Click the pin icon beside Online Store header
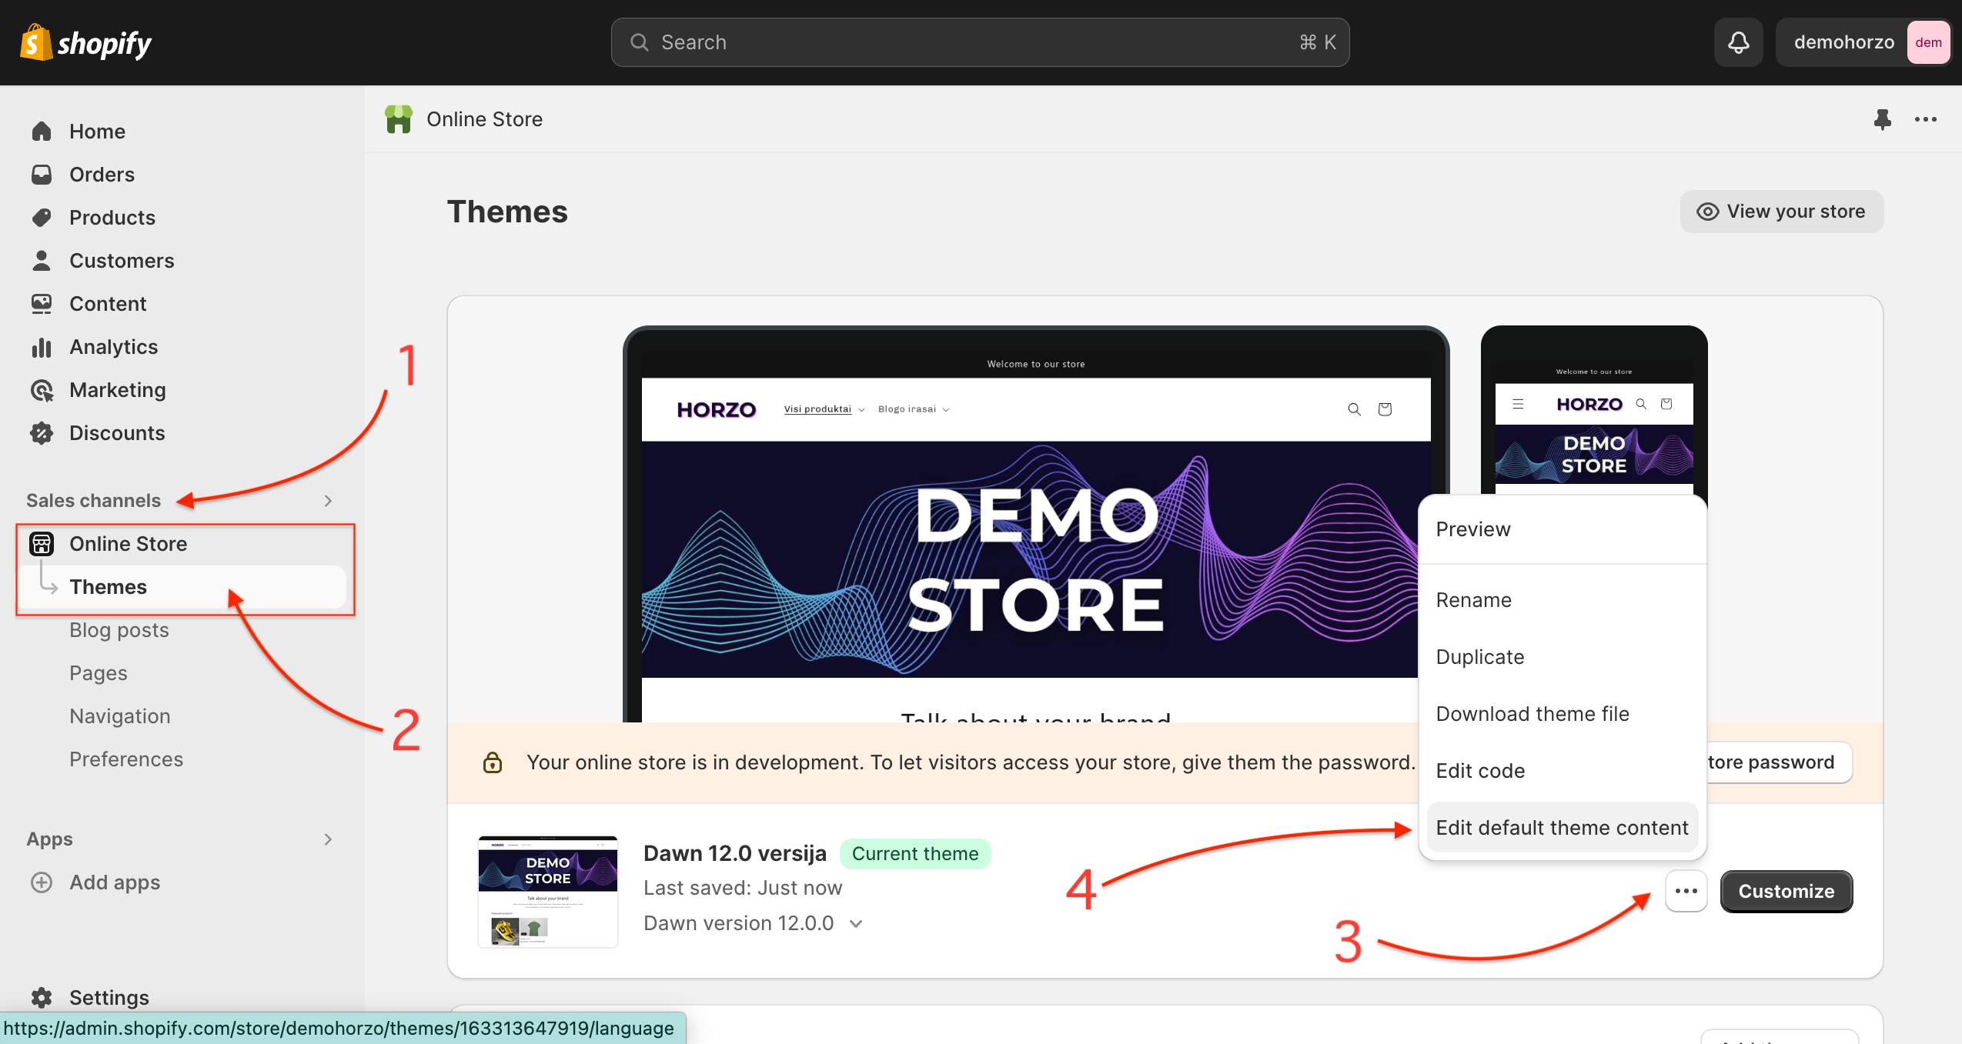The image size is (1962, 1044). click(x=1882, y=119)
